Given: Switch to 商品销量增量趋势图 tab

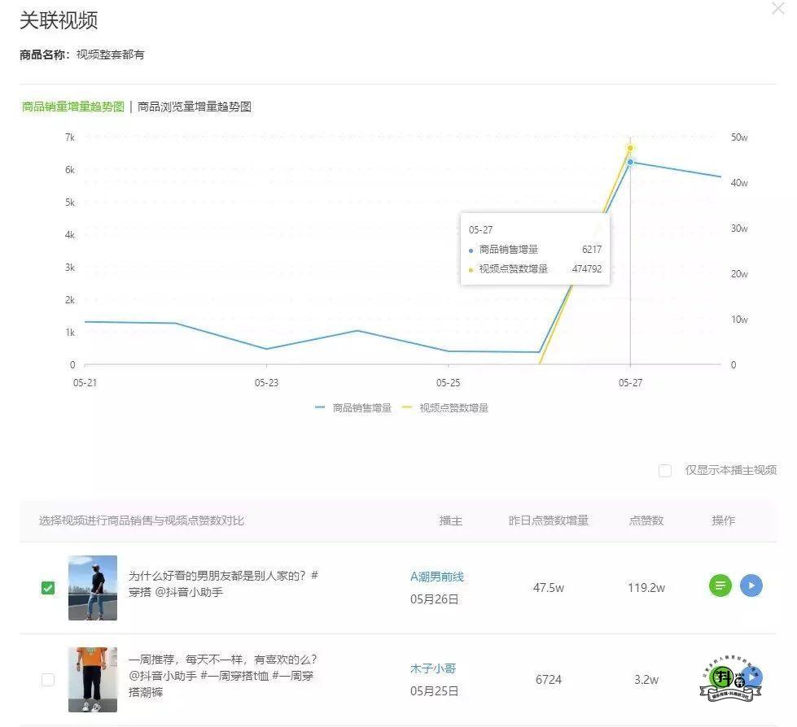Looking at the screenshot, I should click(72, 107).
